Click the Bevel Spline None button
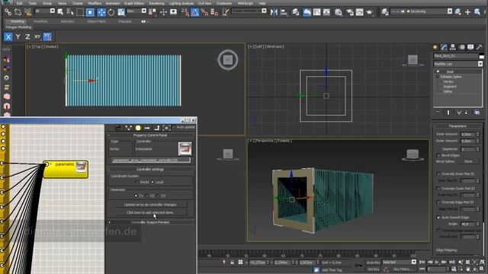 [x=468, y=161]
